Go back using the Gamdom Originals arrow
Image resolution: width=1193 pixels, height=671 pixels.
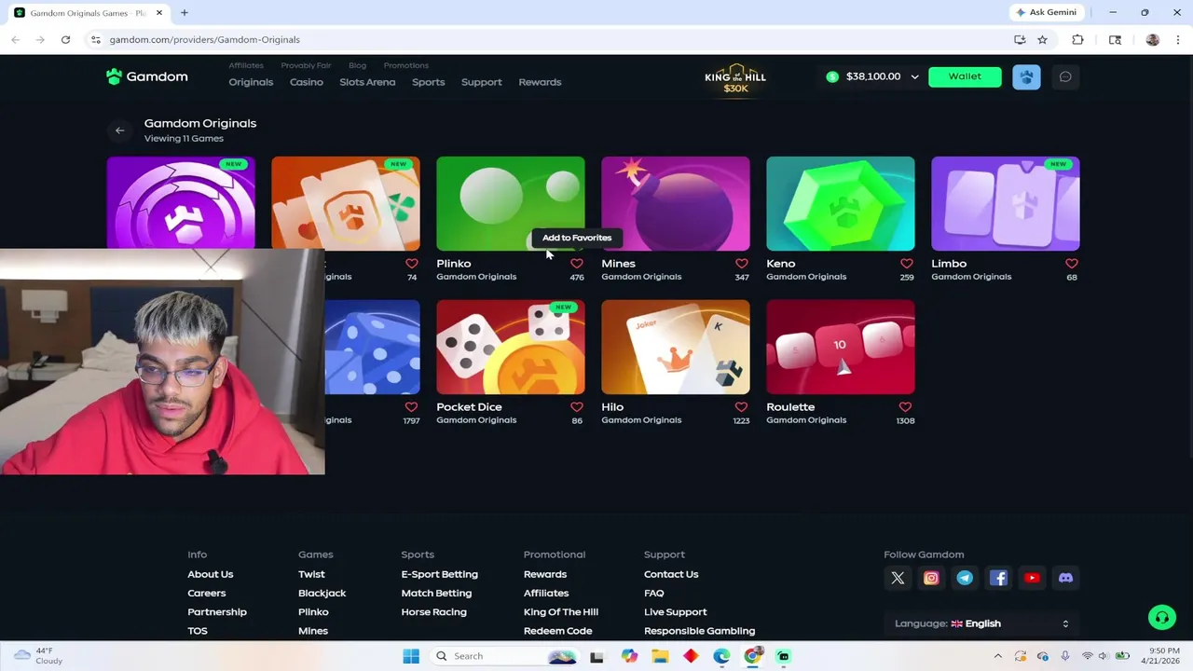tap(119, 130)
